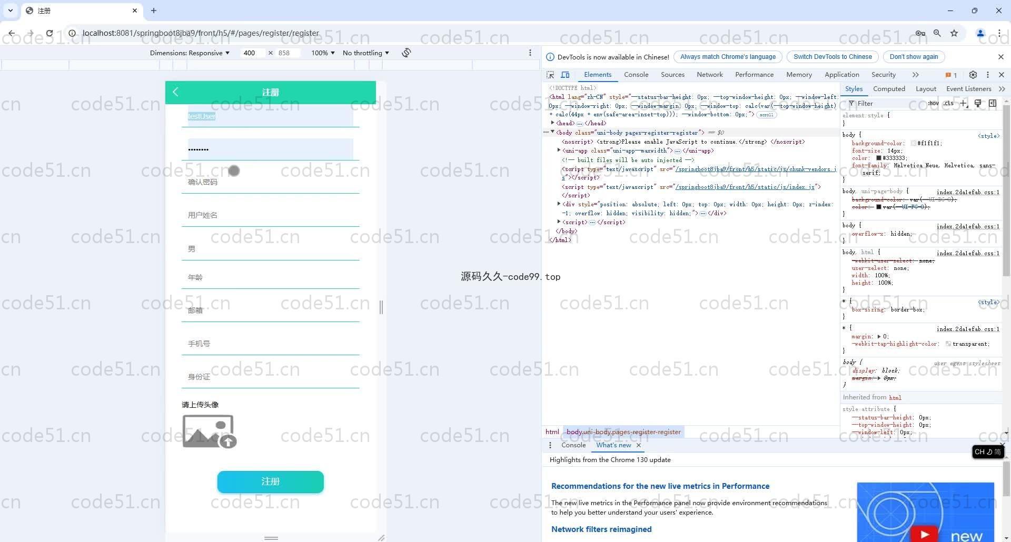The image size is (1011, 542).
Task: Close the DevTools panel
Action: click(x=1002, y=75)
